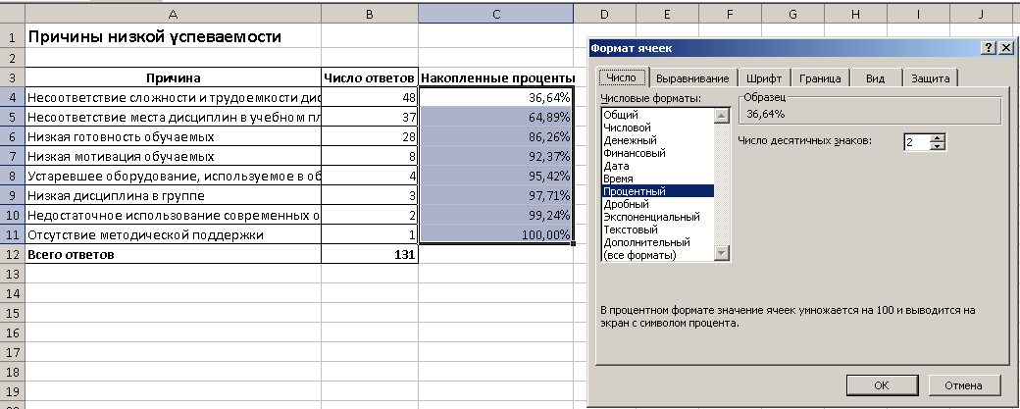
Task: Choose the Денежный format
Action: tap(658, 140)
